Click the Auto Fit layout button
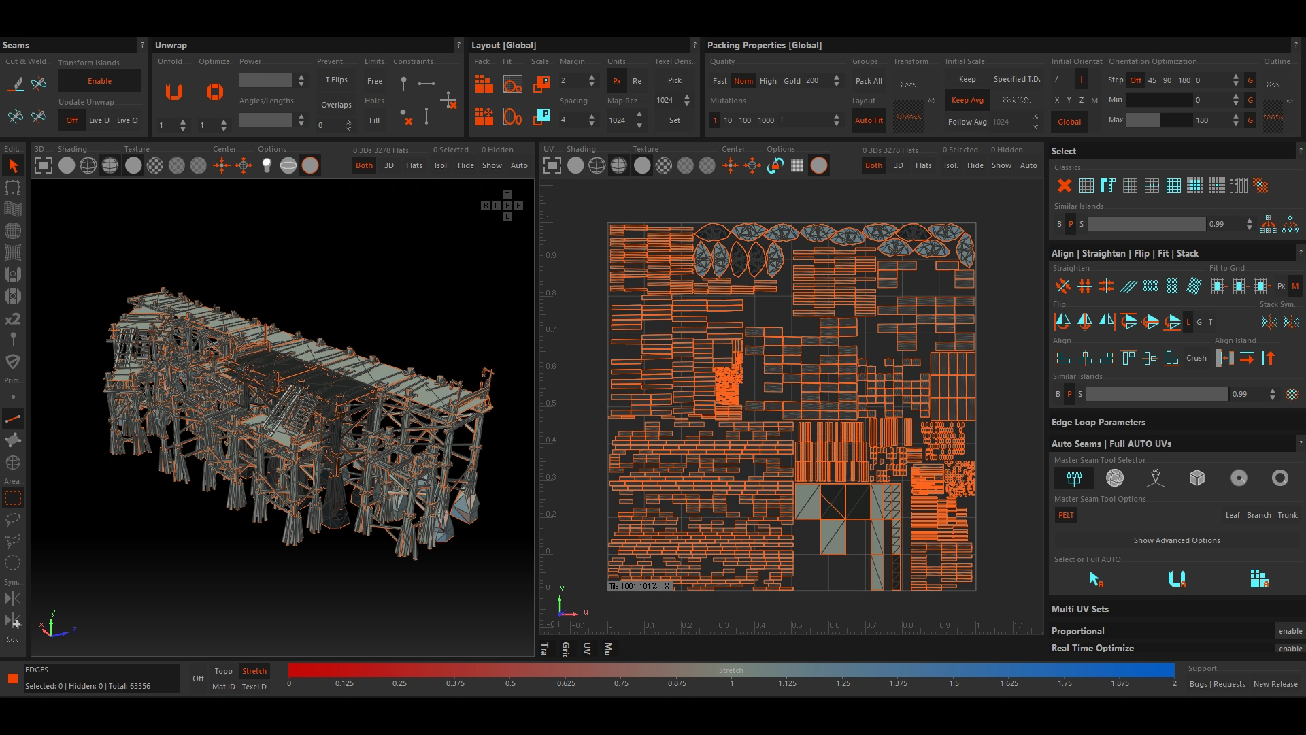 point(869,120)
